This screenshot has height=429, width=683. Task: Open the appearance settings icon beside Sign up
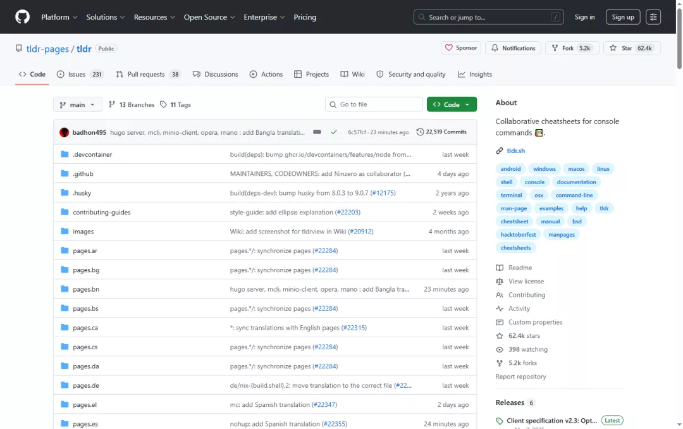click(x=653, y=17)
